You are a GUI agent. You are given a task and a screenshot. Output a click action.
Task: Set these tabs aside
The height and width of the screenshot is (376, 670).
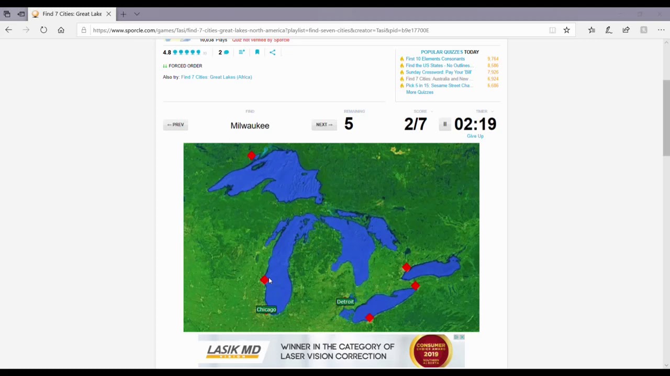tap(21, 14)
